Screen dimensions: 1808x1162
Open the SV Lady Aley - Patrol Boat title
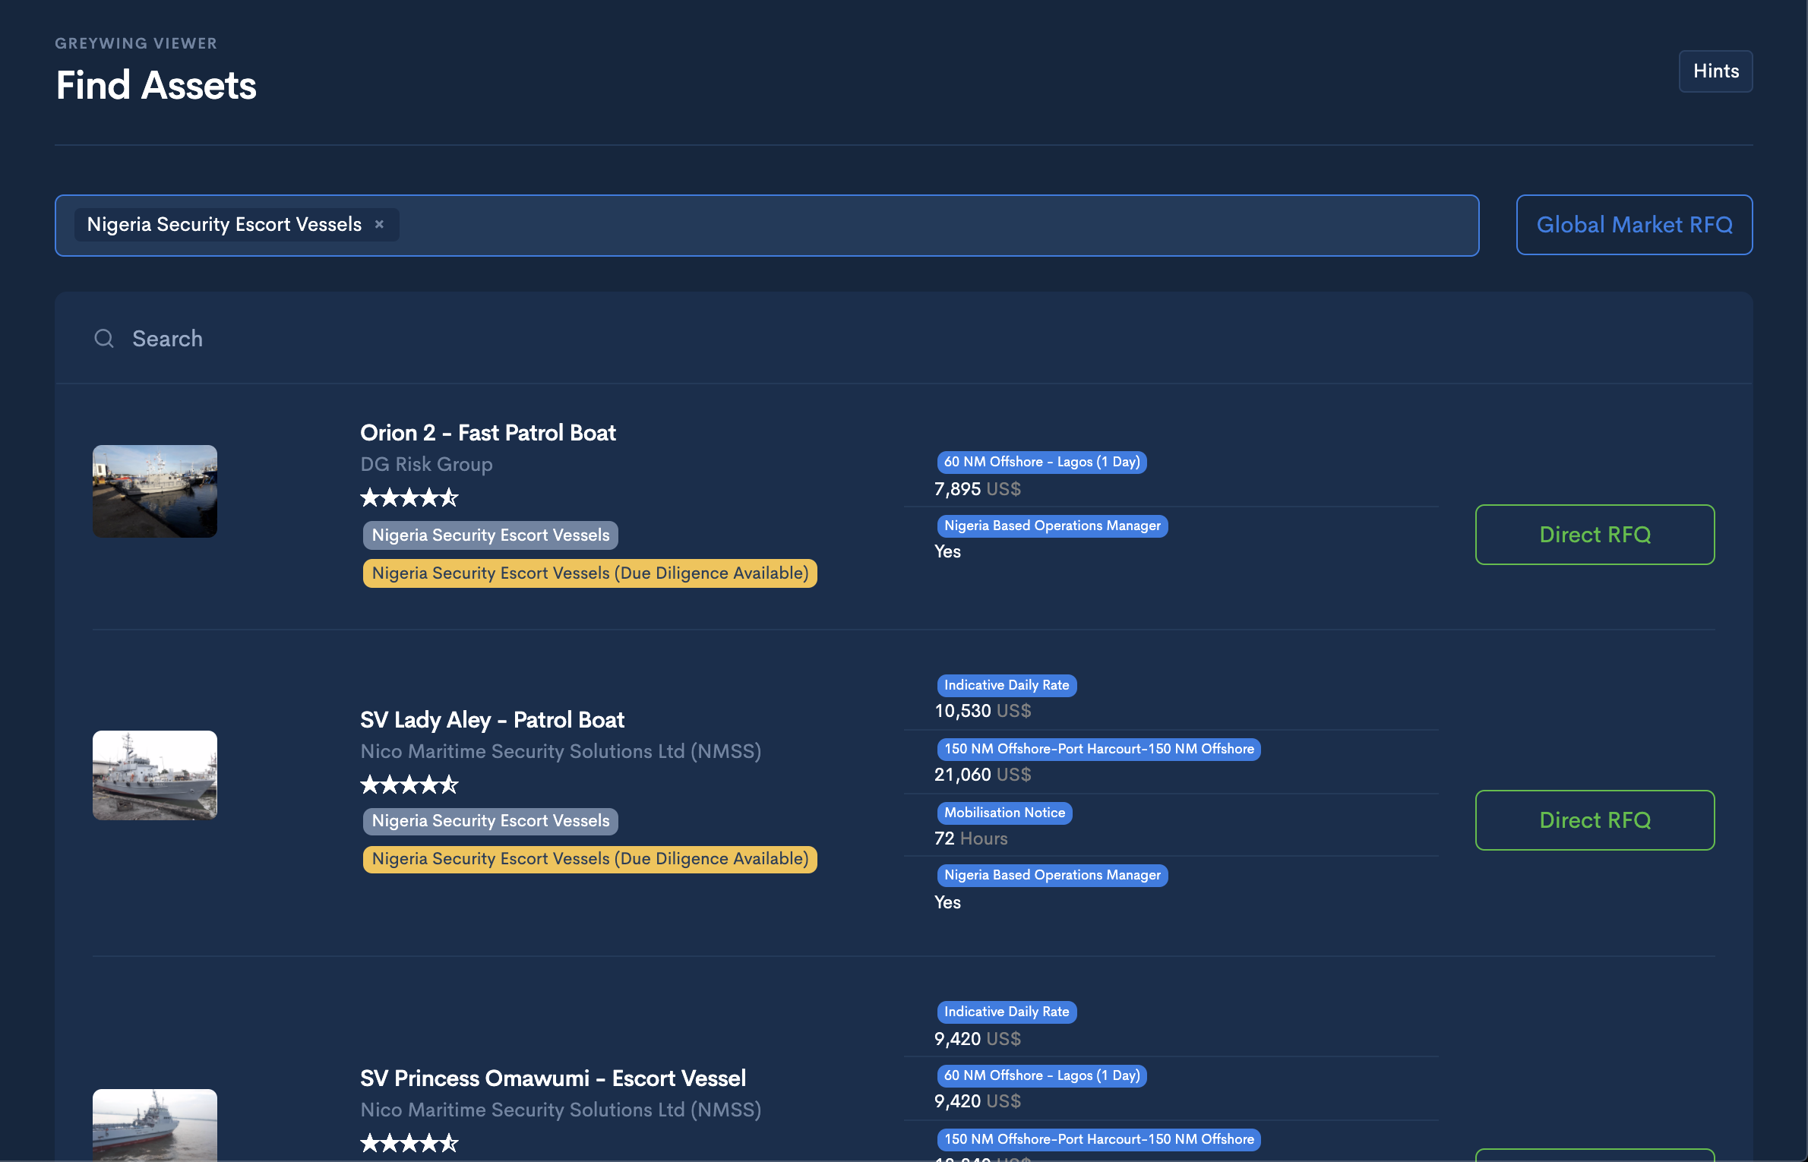492,720
